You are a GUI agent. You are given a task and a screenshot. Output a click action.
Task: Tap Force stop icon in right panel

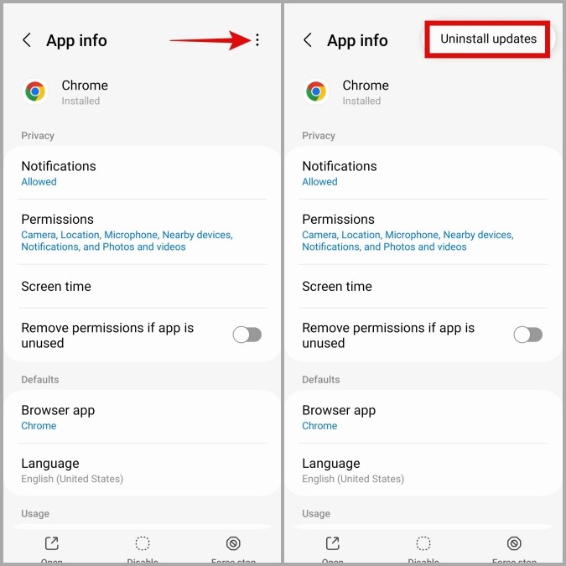[x=514, y=544]
